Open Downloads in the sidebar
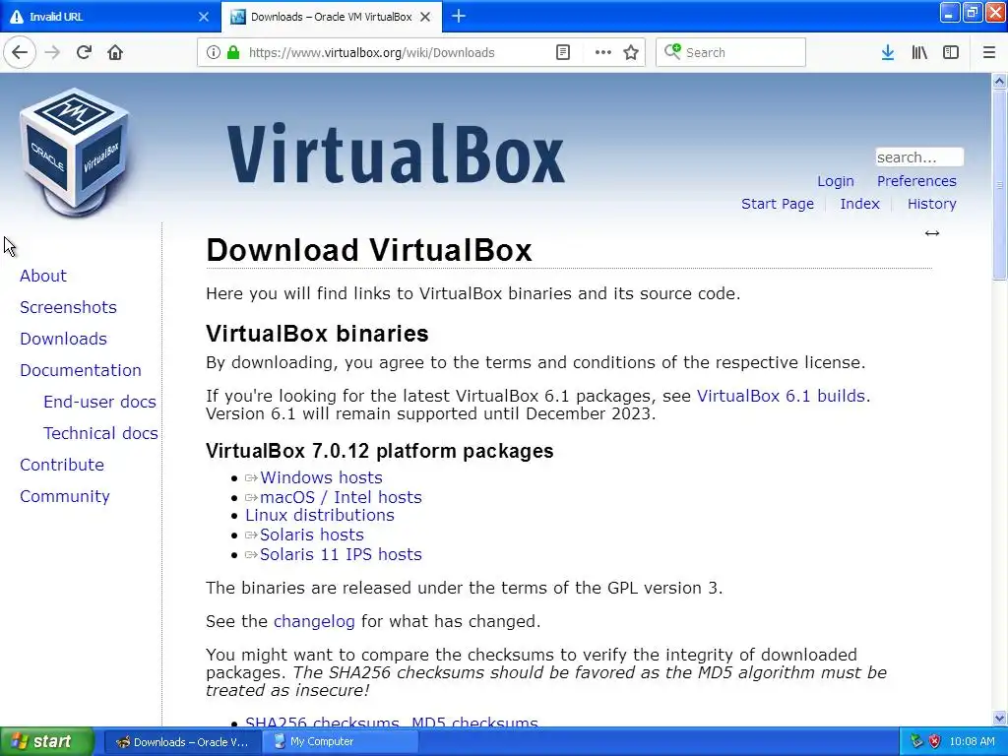This screenshot has height=756, width=1008. click(x=64, y=339)
